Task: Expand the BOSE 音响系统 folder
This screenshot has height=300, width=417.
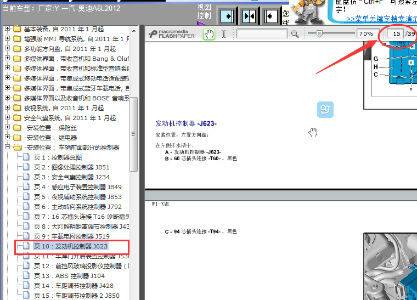Action: (x=8, y=98)
